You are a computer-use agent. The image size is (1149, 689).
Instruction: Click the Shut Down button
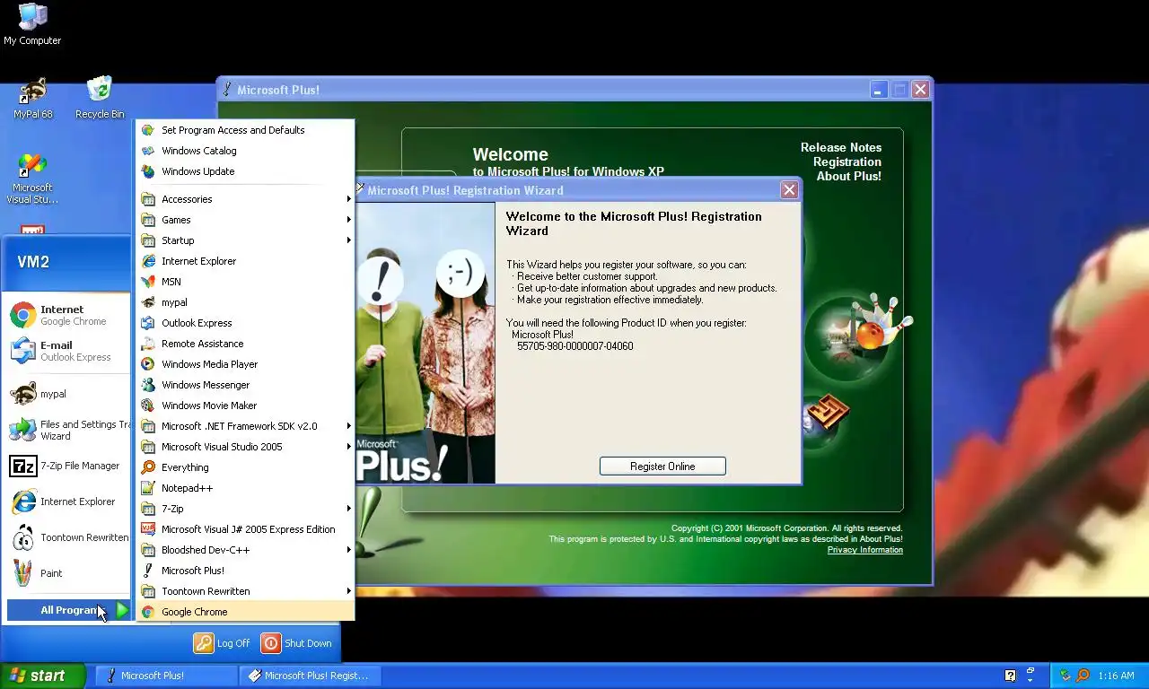point(297,643)
